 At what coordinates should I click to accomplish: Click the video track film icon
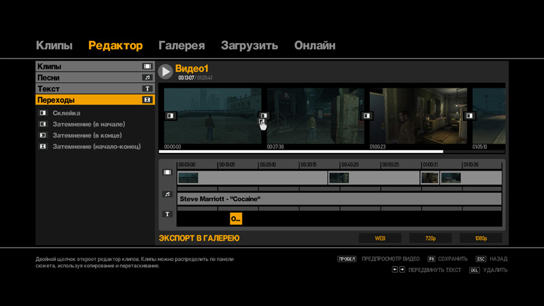pos(167,173)
